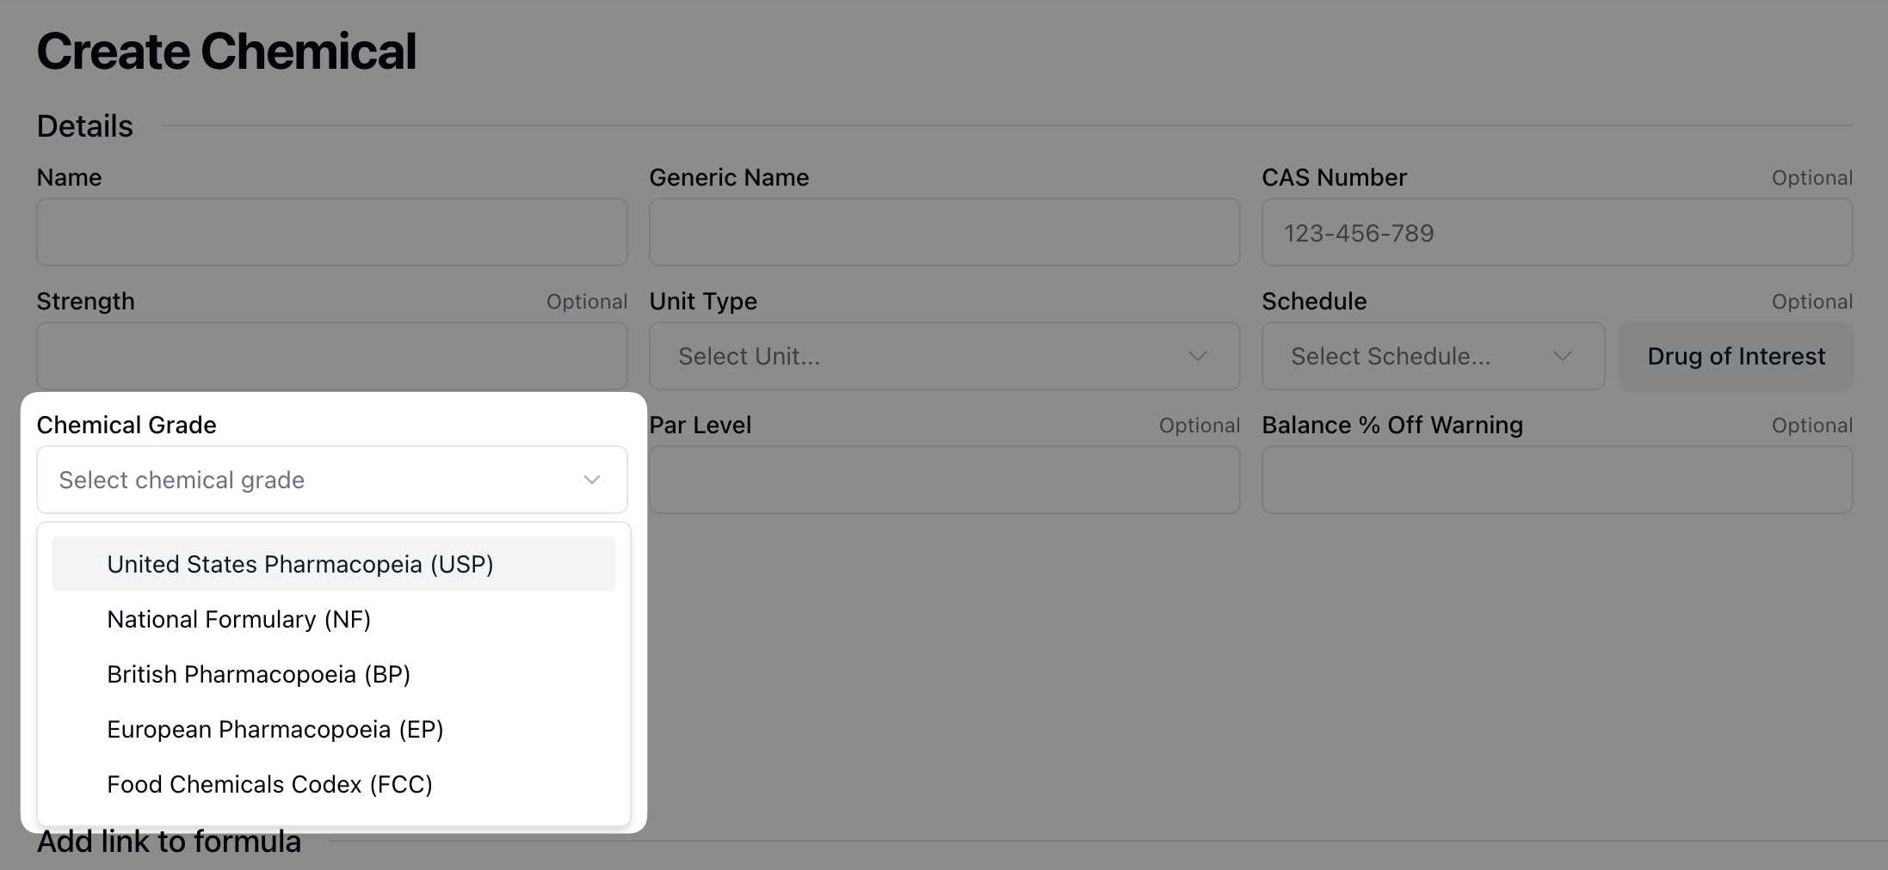Viewport: 1888px width, 870px height.
Task: Focus the Generic Name input field
Action: (943, 232)
